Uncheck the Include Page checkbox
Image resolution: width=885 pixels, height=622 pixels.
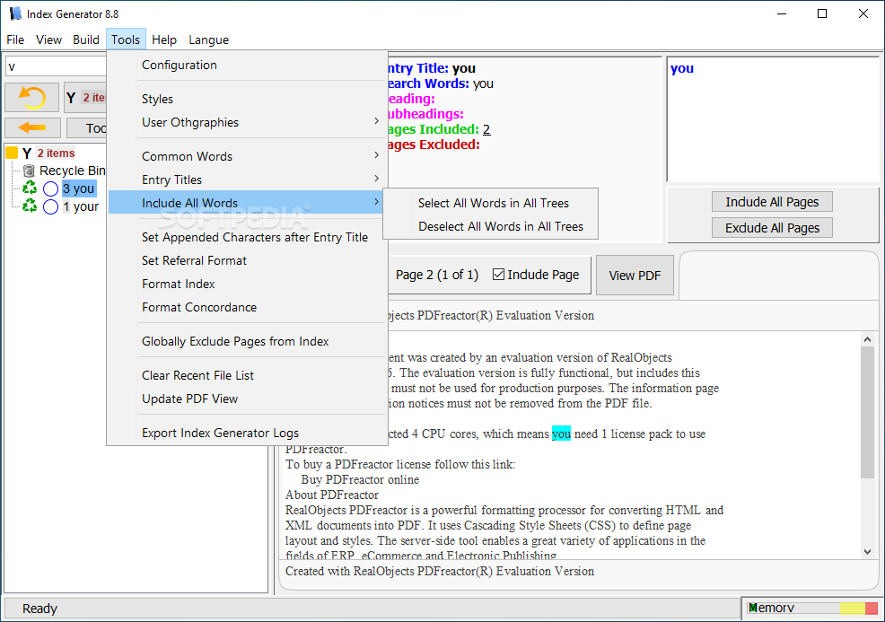point(498,275)
